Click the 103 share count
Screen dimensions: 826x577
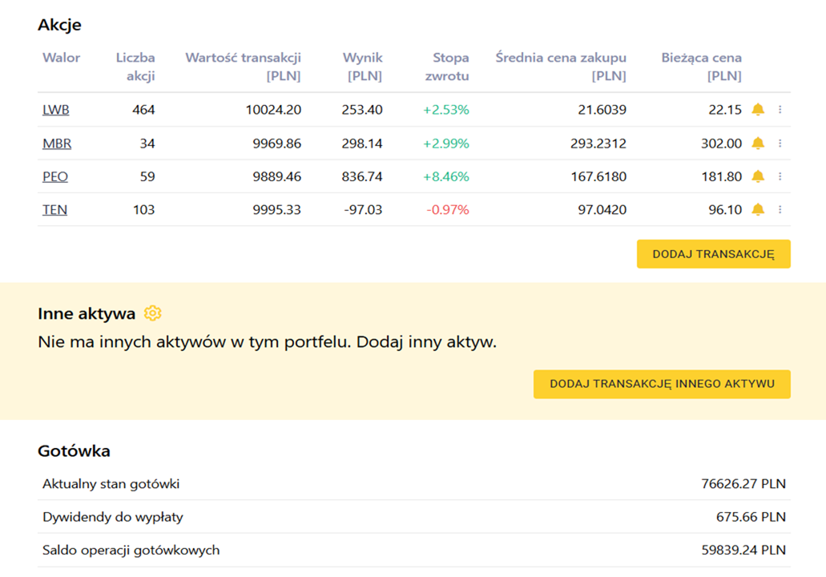pos(144,210)
